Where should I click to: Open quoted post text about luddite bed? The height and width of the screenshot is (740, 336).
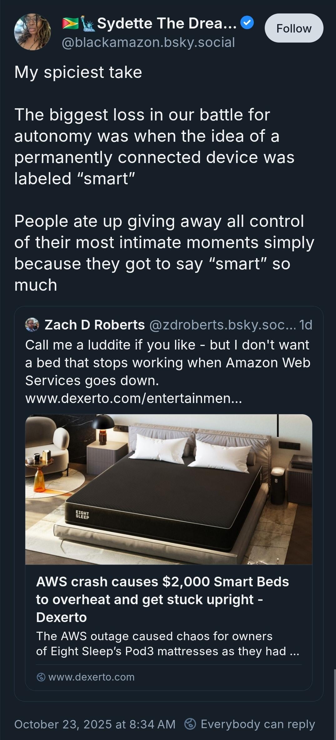(x=168, y=363)
